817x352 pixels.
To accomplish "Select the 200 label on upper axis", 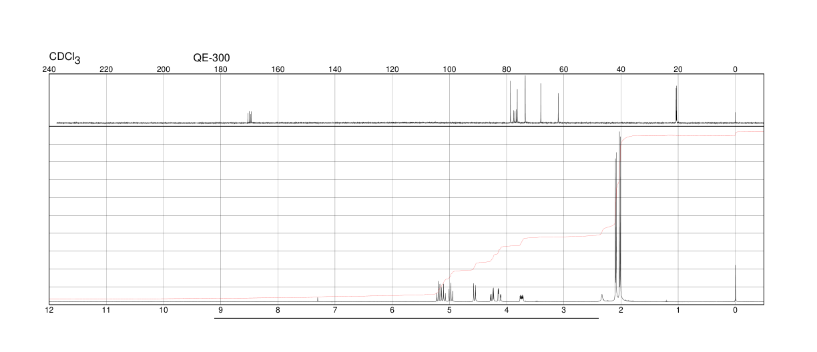I will 164,69.
